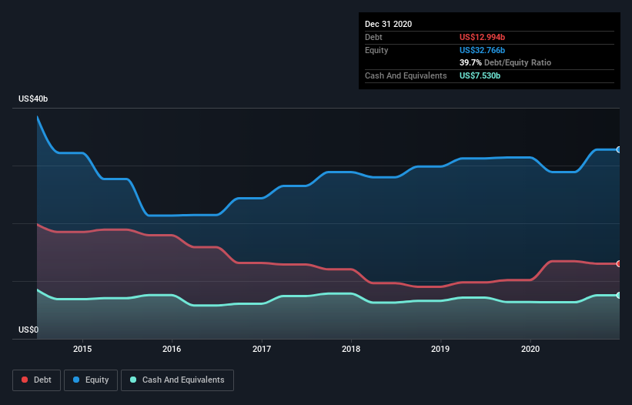The image size is (632, 405).
Task: Click the red Debt legend dot
Action: (x=25, y=380)
